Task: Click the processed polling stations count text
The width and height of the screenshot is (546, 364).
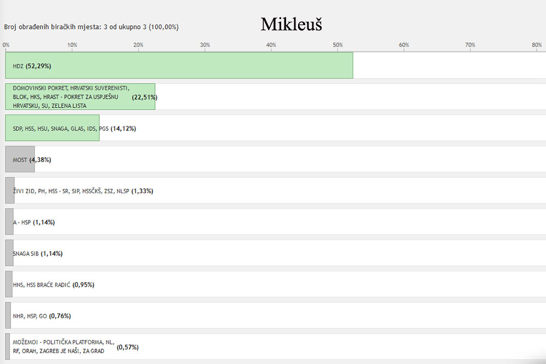Action: [91, 27]
